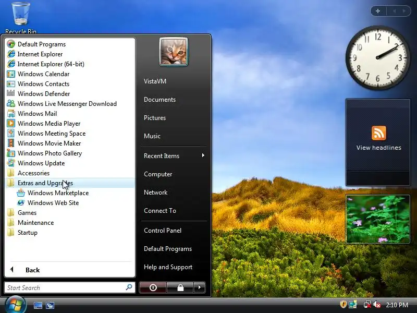Open the Recycle Bin desktop icon

[21, 18]
